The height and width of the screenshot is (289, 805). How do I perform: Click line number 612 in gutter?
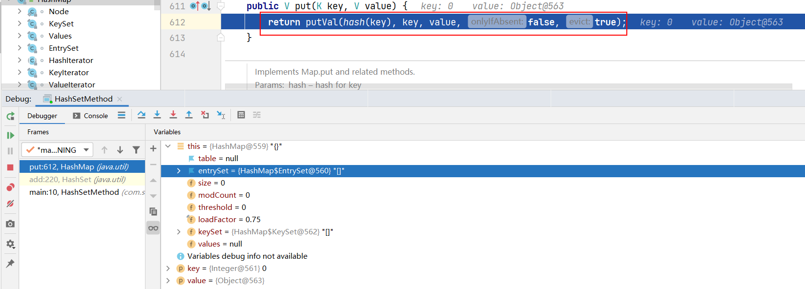(x=177, y=22)
